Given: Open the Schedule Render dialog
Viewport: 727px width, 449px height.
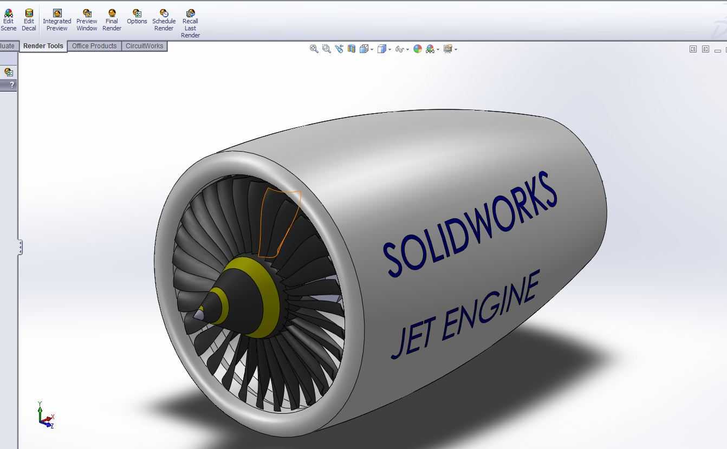Looking at the screenshot, I should [x=164, y=20].
